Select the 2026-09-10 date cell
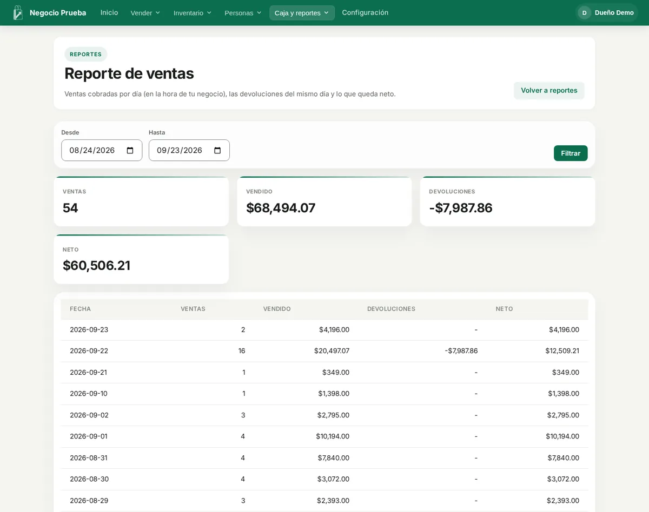The width and height of the screenshot is (649, 512). point(89,394)
